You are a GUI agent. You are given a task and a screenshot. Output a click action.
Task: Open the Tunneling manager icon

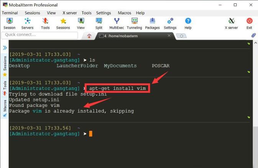pos(135,23)
